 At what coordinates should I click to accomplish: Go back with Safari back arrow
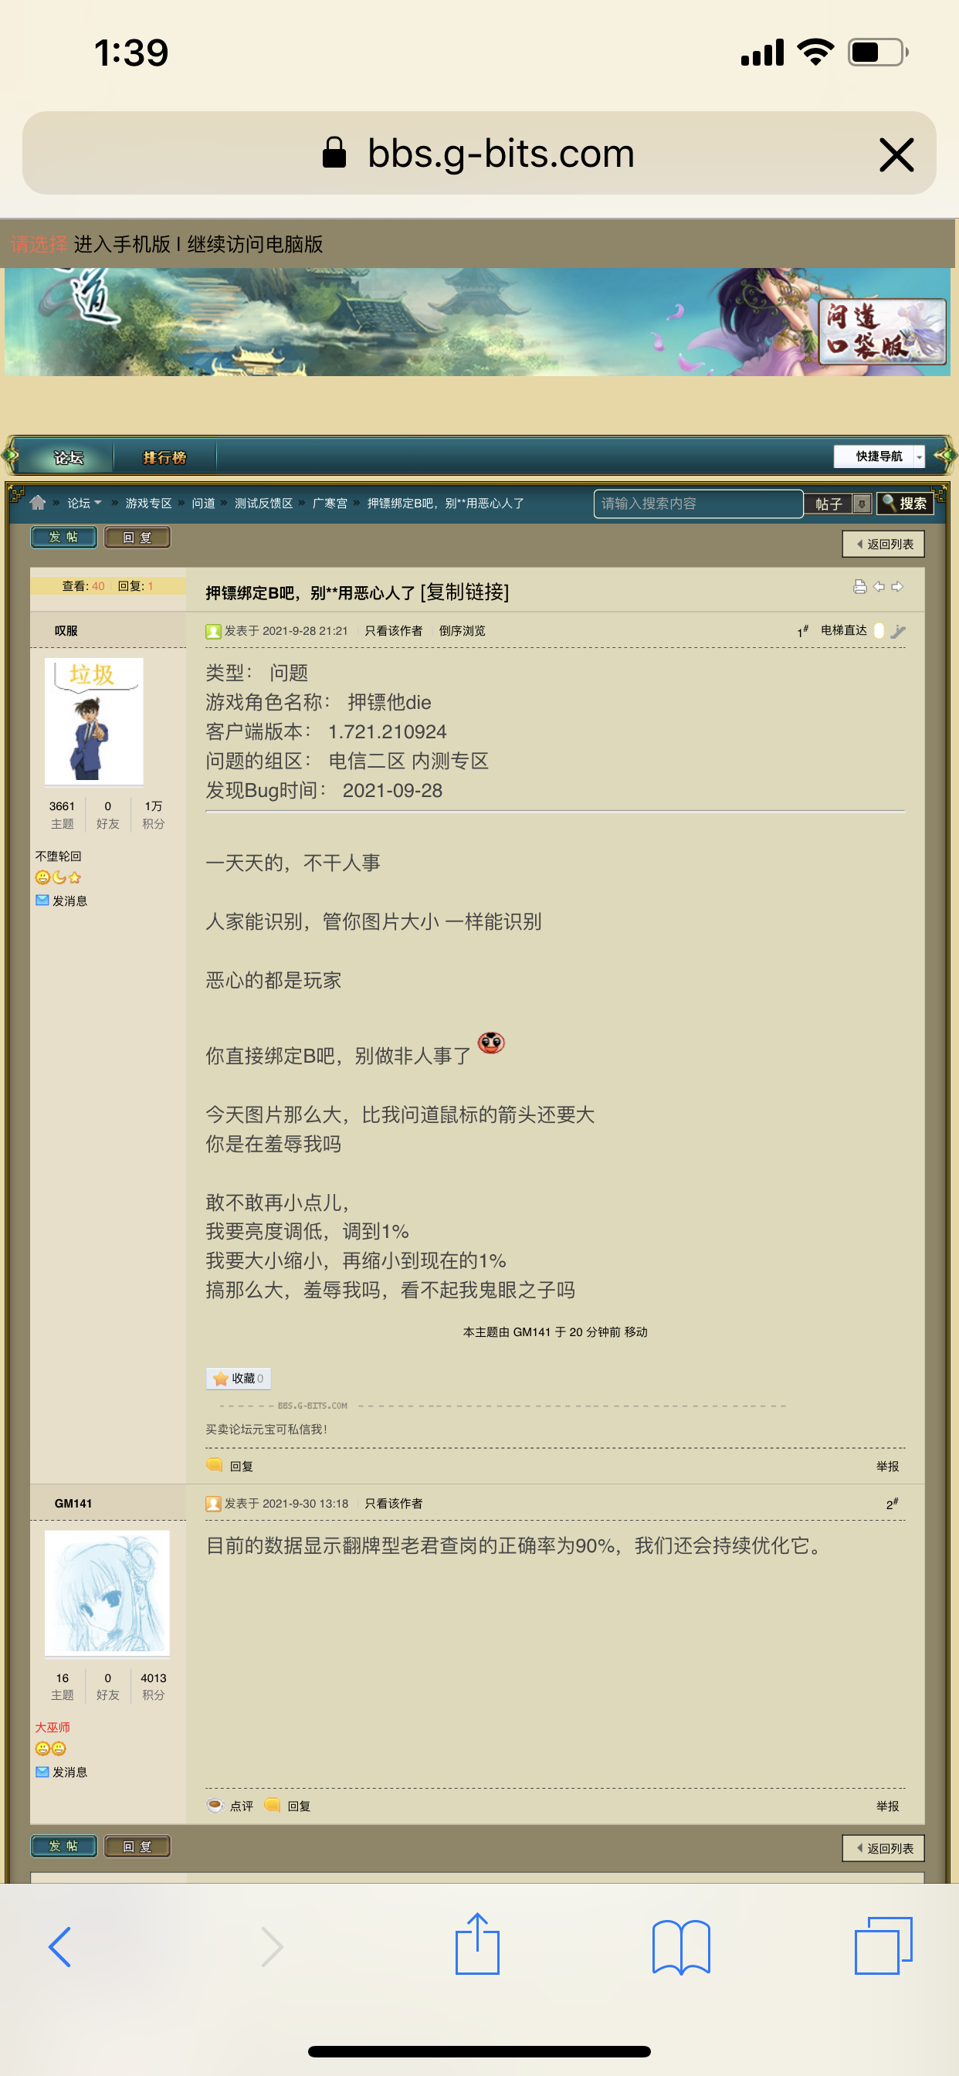tap(60, 1946)
